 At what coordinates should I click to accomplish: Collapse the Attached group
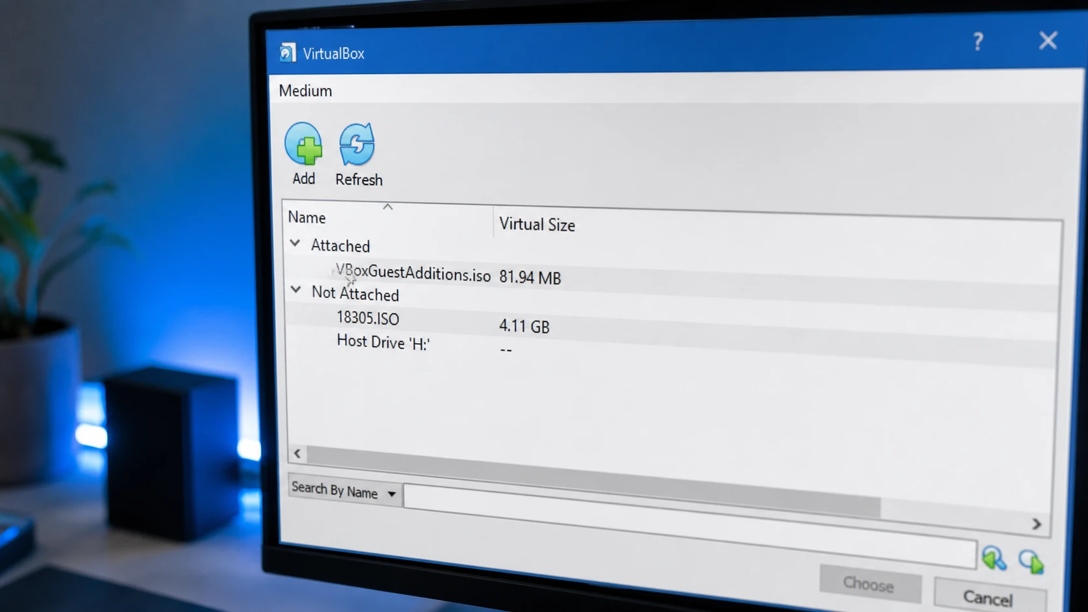click(x=295, y=243)
